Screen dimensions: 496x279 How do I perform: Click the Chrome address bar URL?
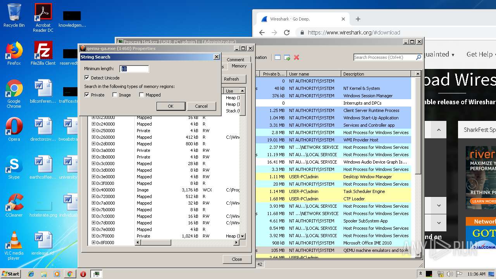[x=354, y=33]
